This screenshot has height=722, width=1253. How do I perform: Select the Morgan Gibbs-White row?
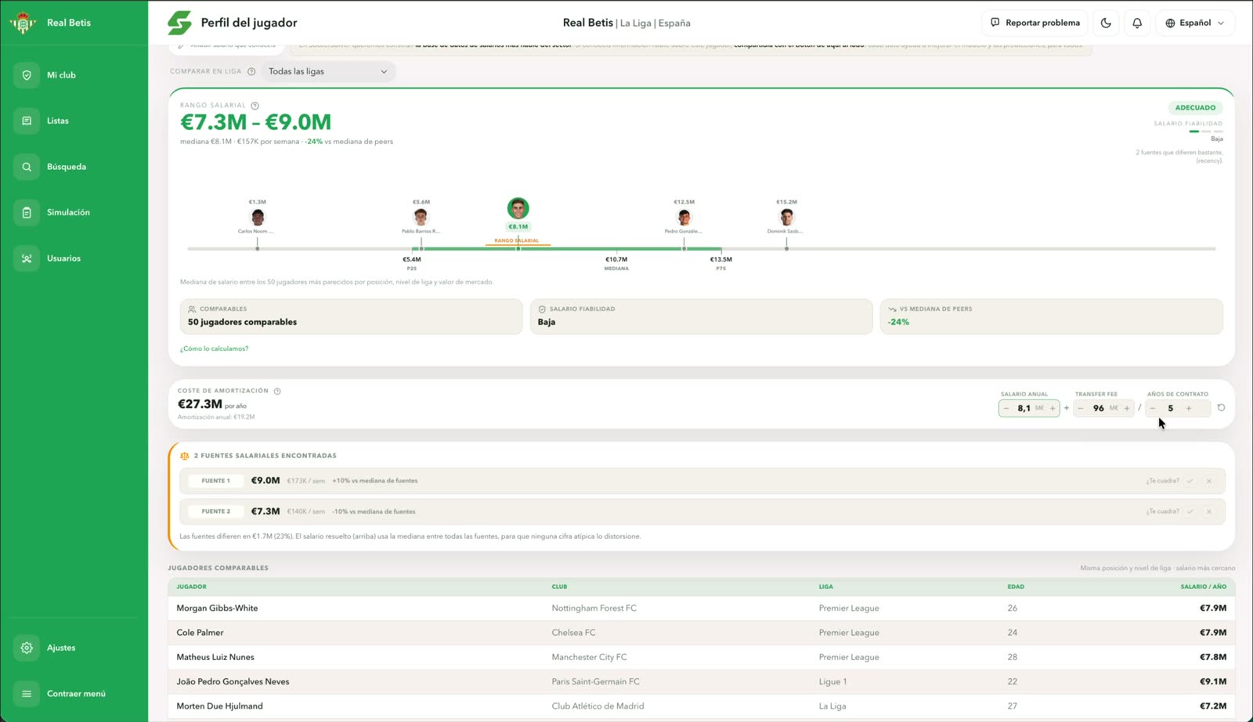[701, 608]
